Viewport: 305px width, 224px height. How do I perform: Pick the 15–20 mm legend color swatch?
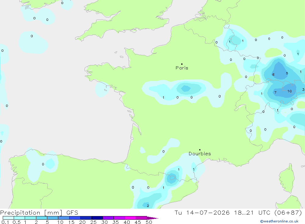pyautogui.click(x=75, y=218)
